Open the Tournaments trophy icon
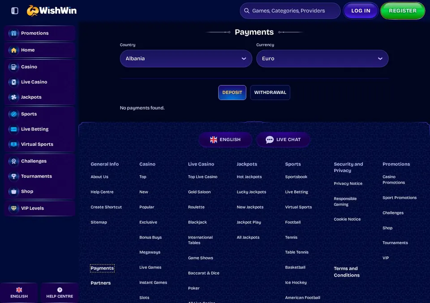This screenshot has height=303, width=430. (14, 176)
